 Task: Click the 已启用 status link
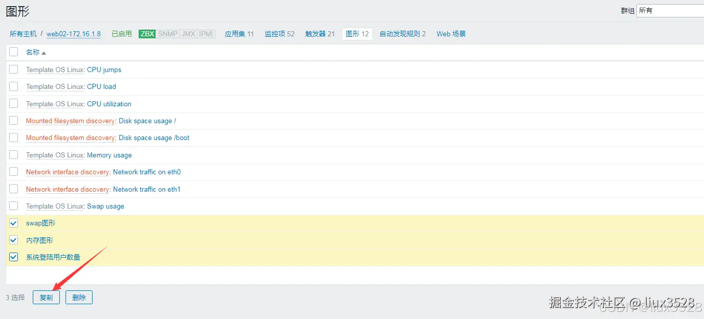121,34
